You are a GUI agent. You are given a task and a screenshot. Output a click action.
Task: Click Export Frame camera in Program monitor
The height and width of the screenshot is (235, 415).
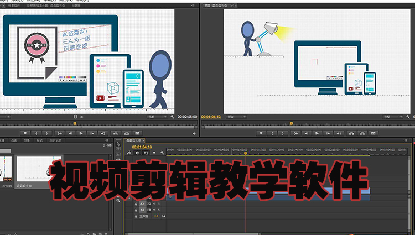tap(373, 133)
